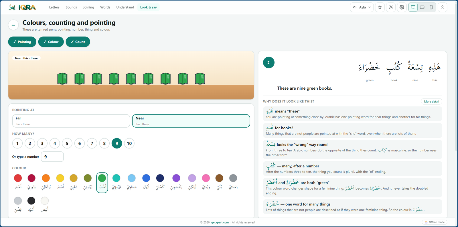Screen dimensions: 458x227
Task: Set how many to 1
Action: tap(17, 143)
